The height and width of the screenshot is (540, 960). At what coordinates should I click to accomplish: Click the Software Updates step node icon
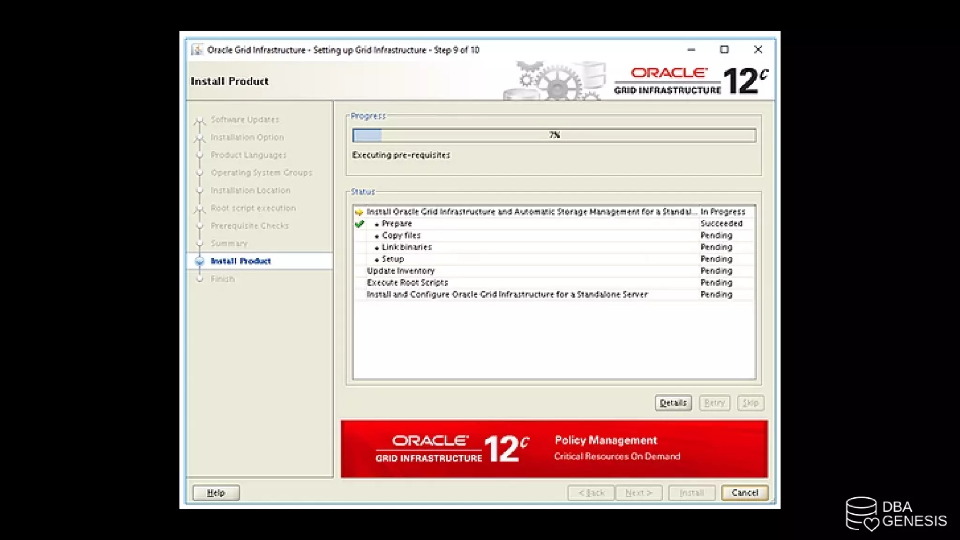click(x=200, y=120)
